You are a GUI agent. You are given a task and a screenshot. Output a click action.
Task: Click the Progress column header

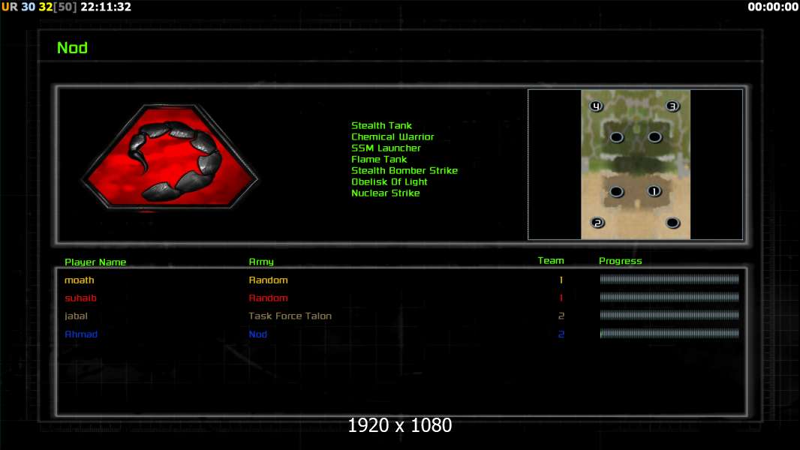coord(620,261)
